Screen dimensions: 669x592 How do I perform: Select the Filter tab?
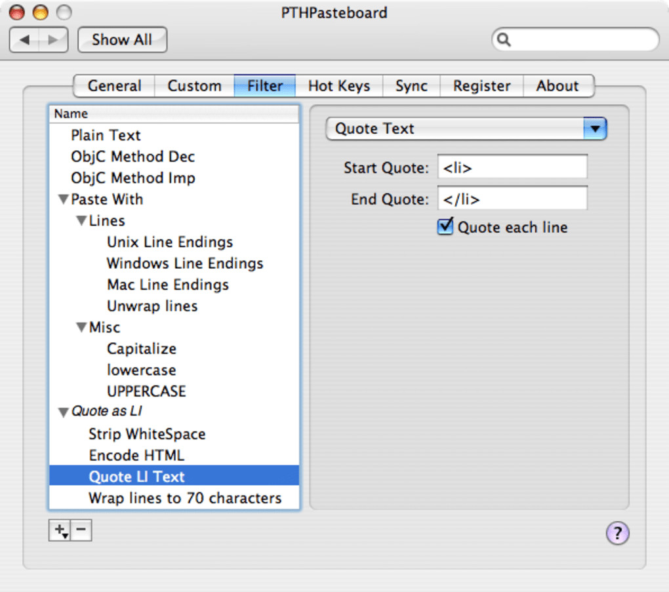(265, 86)
